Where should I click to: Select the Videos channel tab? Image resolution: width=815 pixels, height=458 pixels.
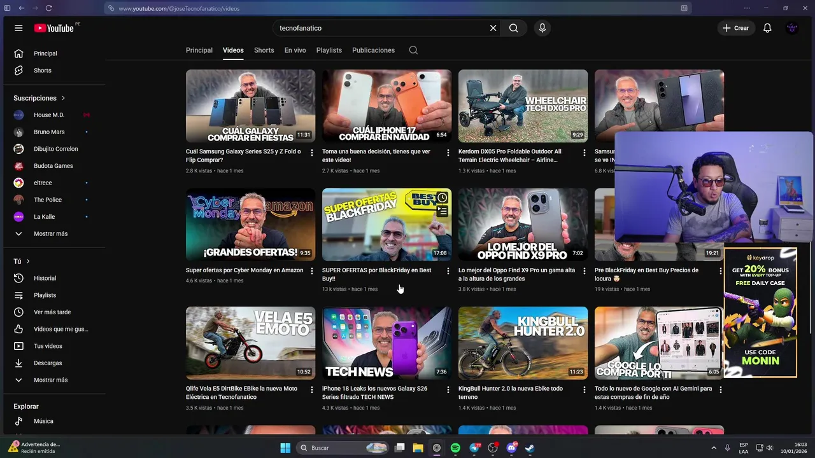[x=233, y=50]
